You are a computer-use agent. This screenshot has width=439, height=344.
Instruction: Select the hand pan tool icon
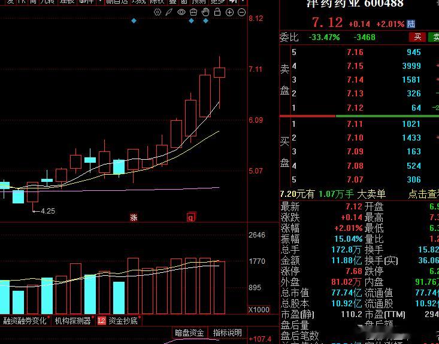tap(205, 12)
